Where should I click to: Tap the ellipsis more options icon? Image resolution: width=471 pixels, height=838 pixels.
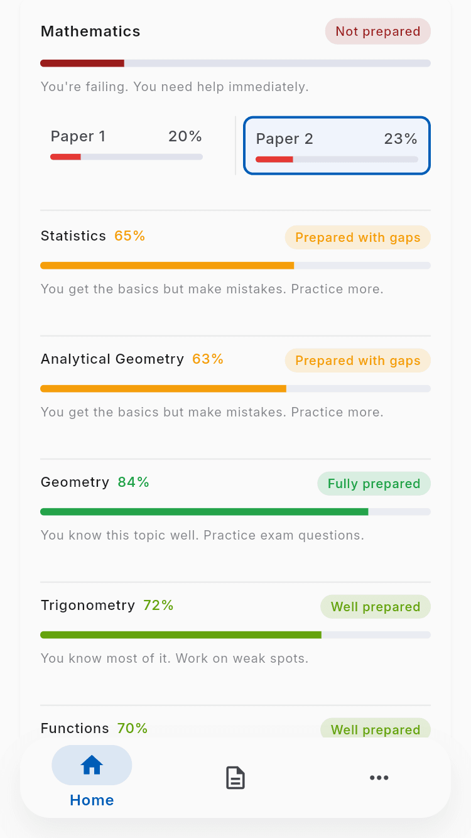click(379, 777)
